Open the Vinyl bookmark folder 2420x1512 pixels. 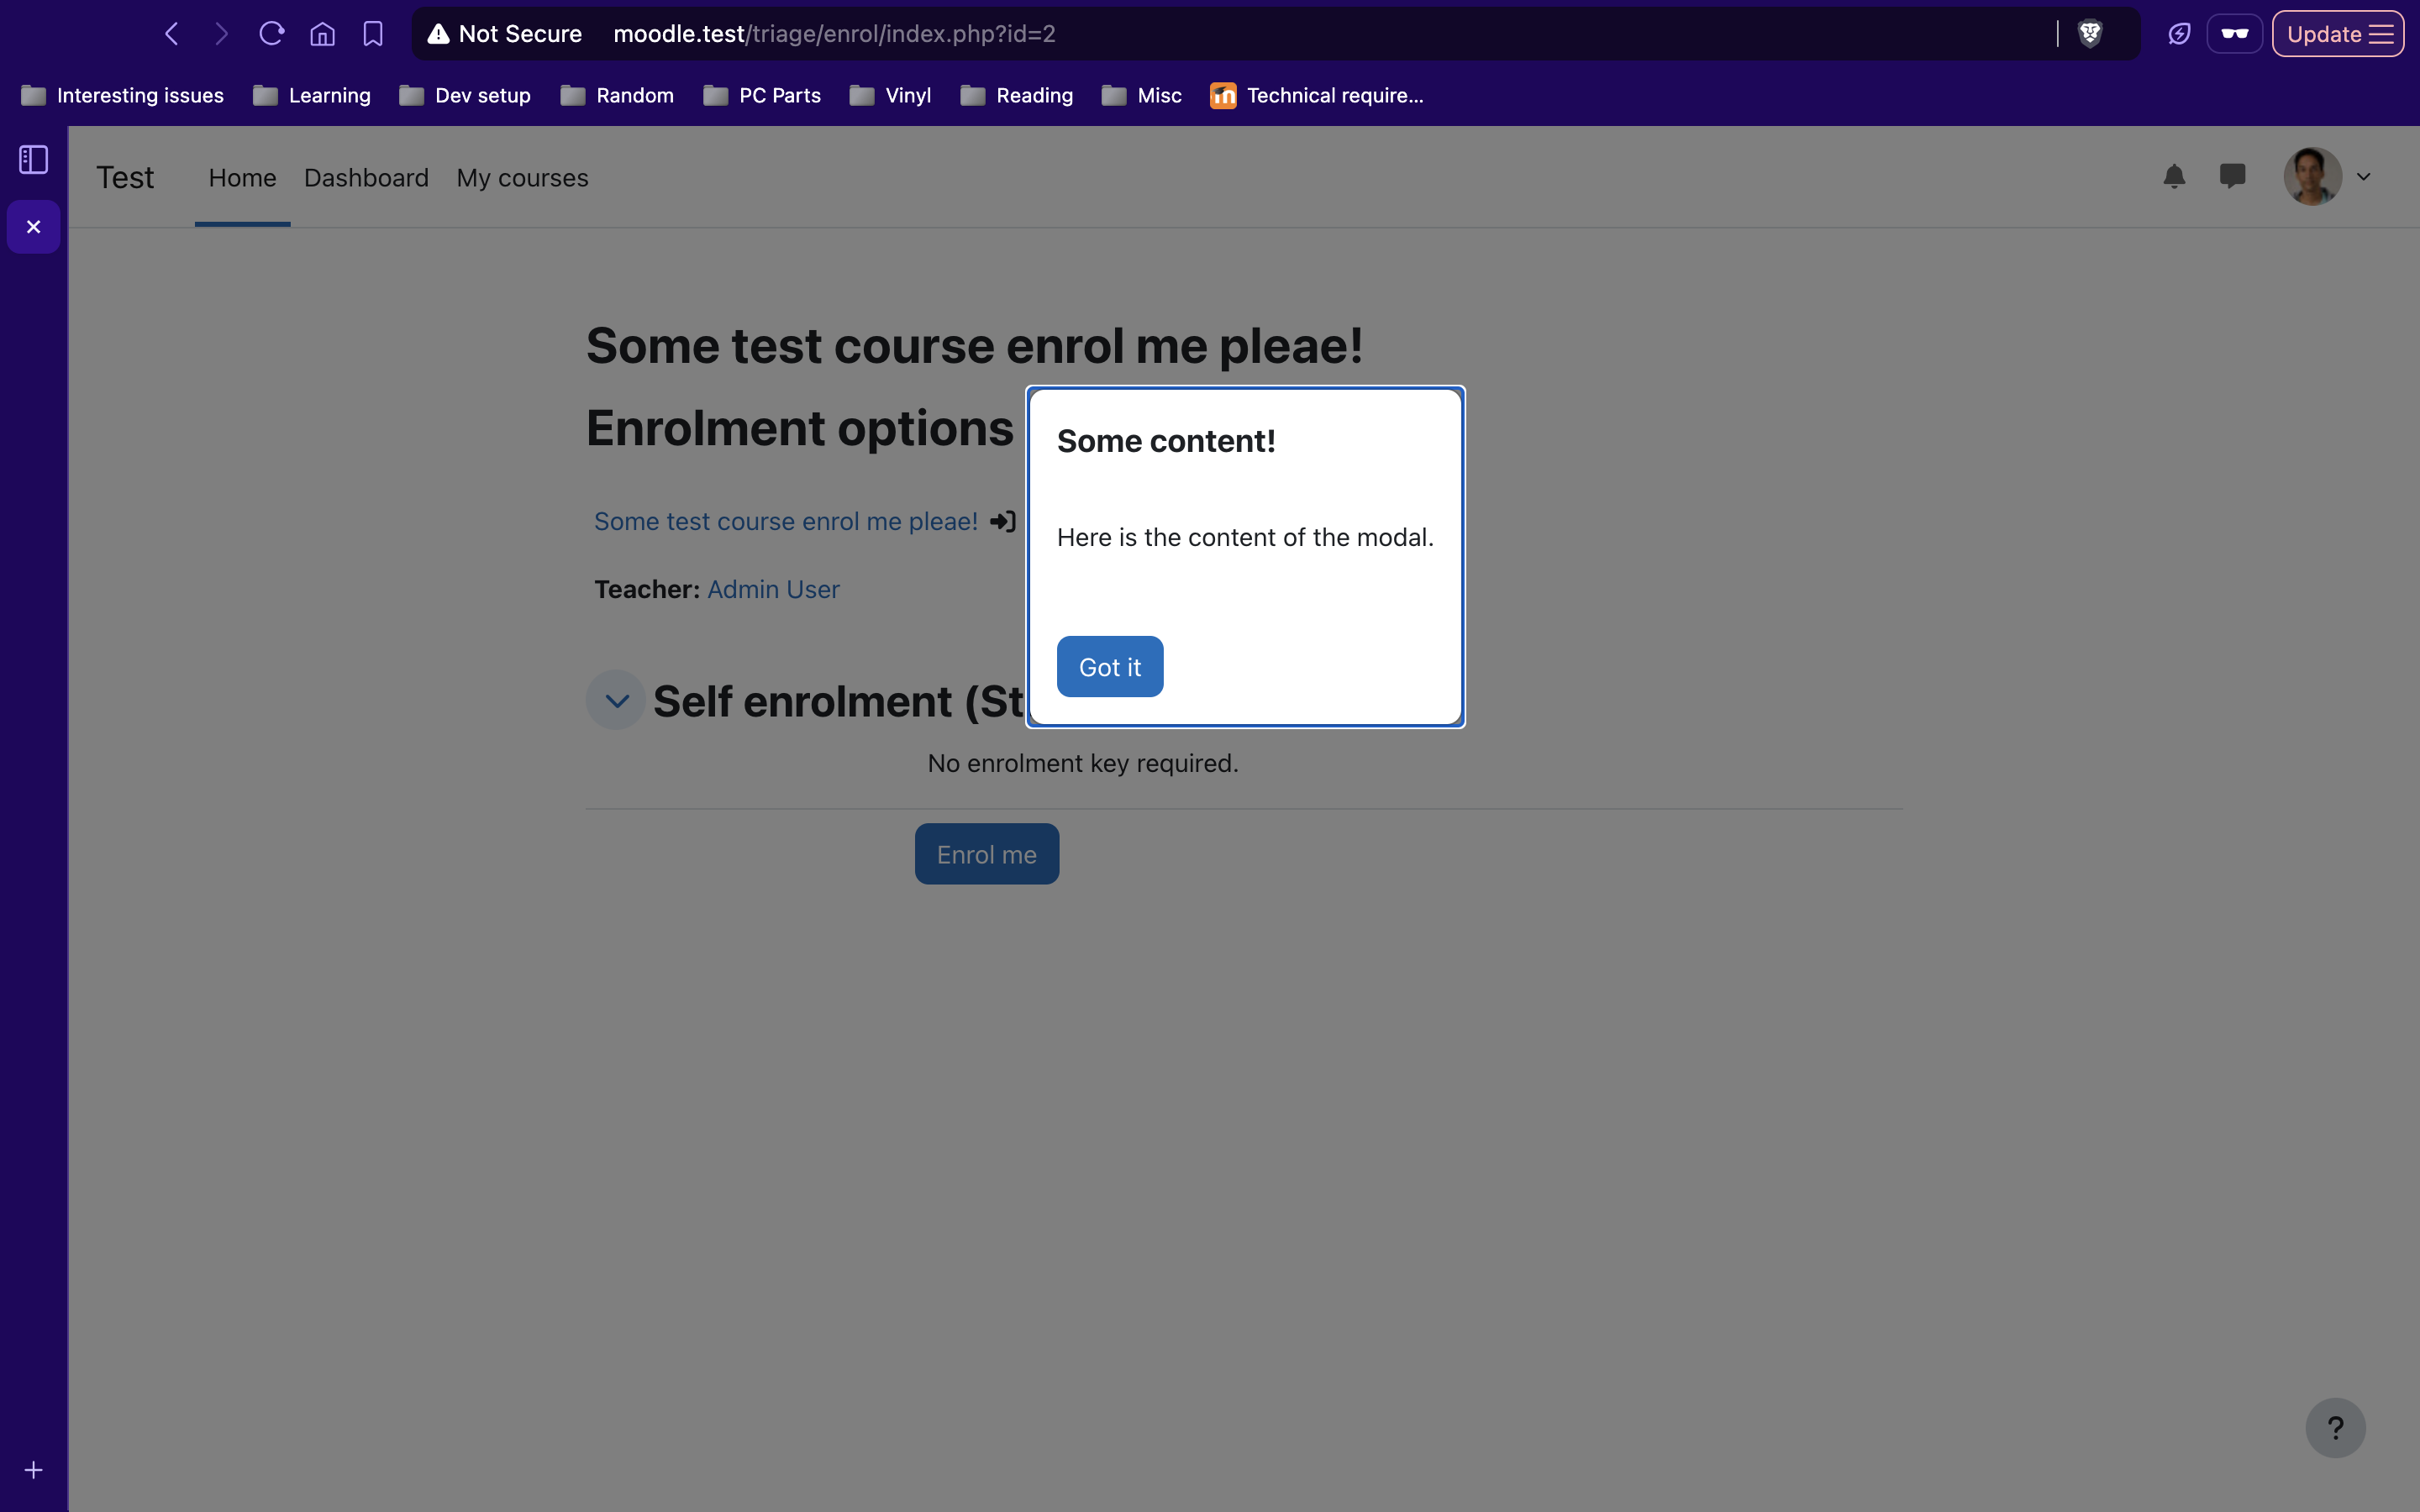pos(890,95)
